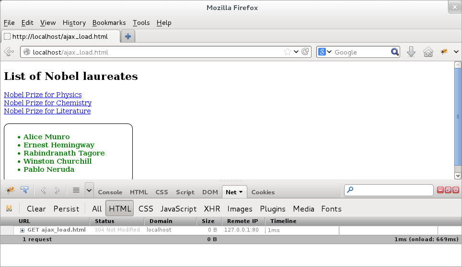Expand the GET ajax_load.html request row
Image resolution: width=462 pixels, height=267 pixels.
23,230
